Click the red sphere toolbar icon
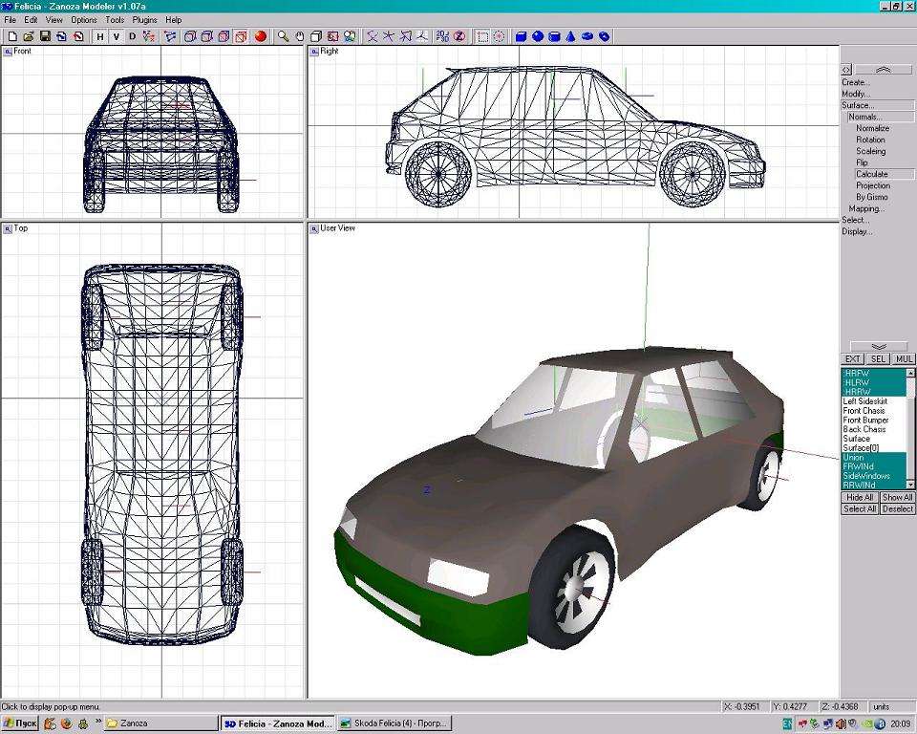This screenshot has width=917, height=734. pos(260,36)
